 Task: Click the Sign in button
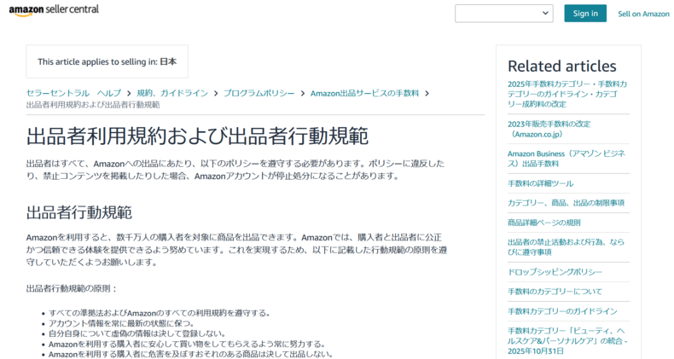coord(585,14)
